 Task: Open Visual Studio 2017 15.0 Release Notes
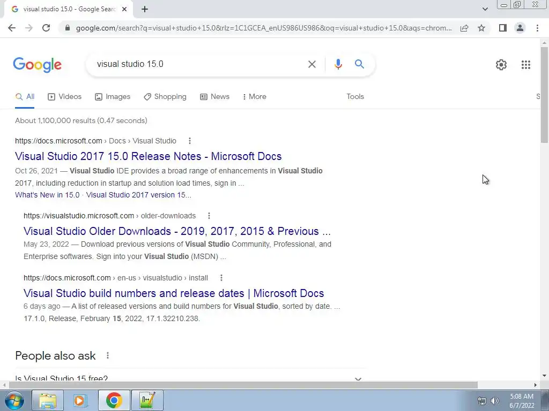148,156
